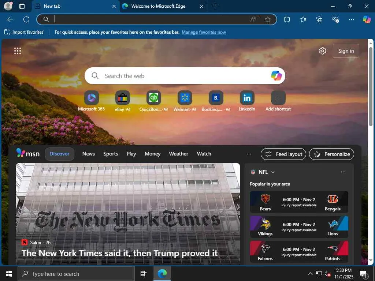The image size is (375, 281).
Task: Open taskbar clock showing 5:30 PM
Action: click(x=344, y=274)
